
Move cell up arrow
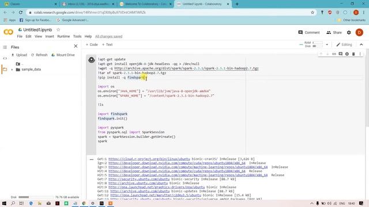click(x=321, y=54)
